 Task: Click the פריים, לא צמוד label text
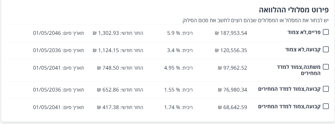coord(304,32)
